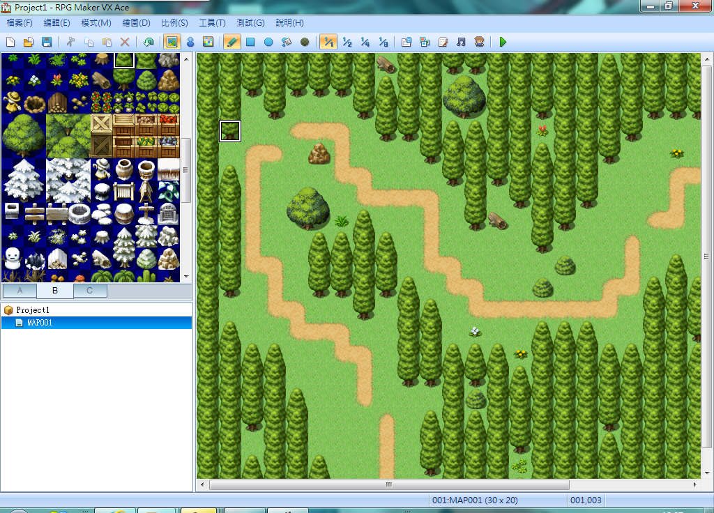Viewport: 714px width, 513px height.
Task: Click red flower on the map
Action: 542,130
